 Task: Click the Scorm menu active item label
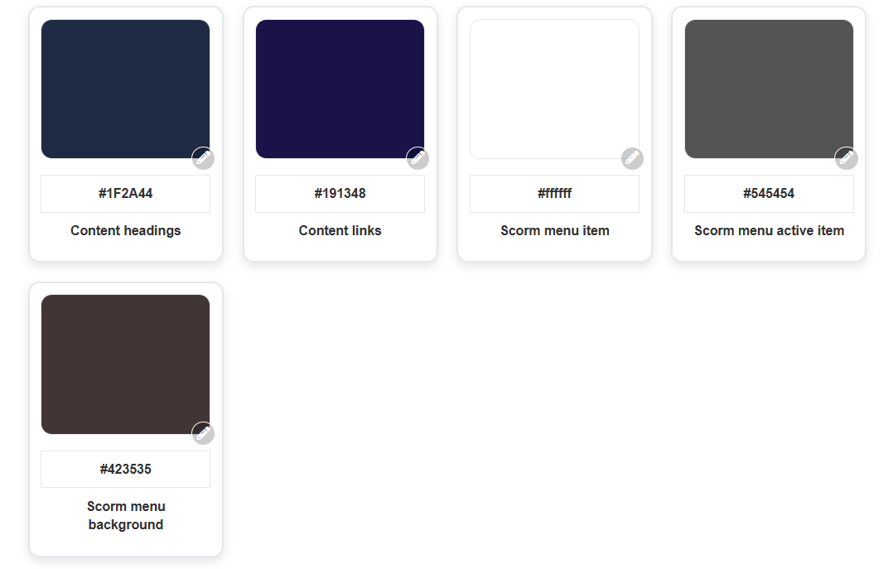click(x=769, y=231)
